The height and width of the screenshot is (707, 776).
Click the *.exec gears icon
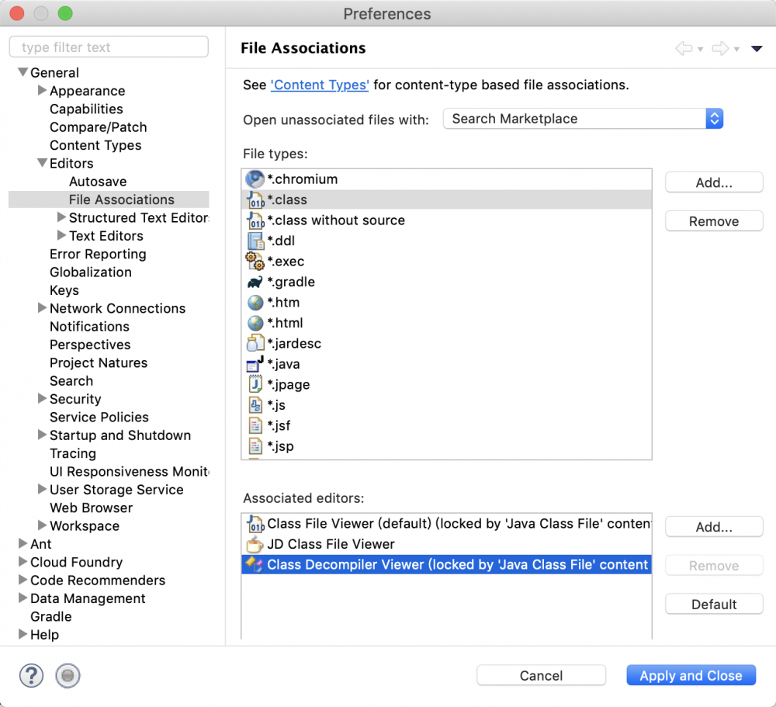point(255,262)
